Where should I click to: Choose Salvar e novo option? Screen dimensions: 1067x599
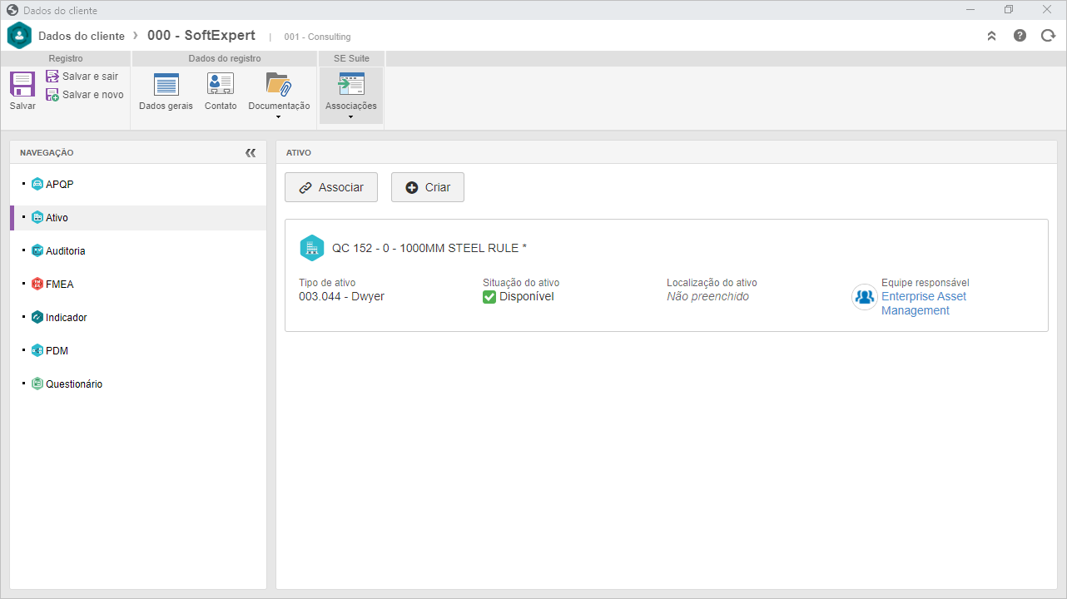pyautogui.click(x=85, y=94)
